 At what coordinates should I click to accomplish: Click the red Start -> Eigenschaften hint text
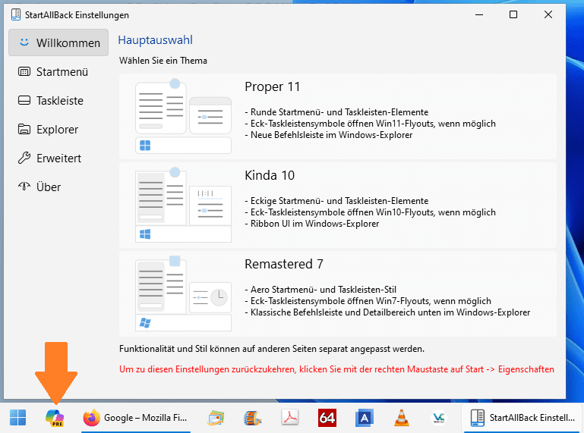pos(336,369)
